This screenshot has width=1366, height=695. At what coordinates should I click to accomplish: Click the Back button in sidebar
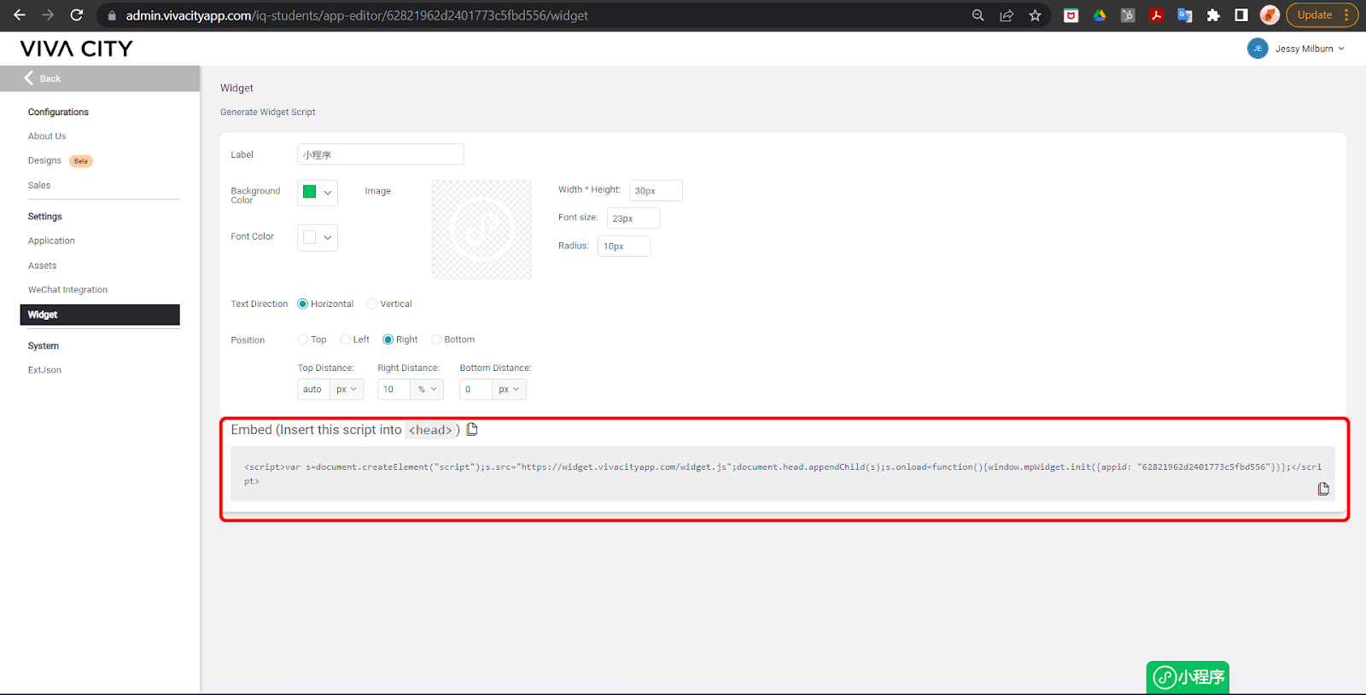[x=100, y=78]
